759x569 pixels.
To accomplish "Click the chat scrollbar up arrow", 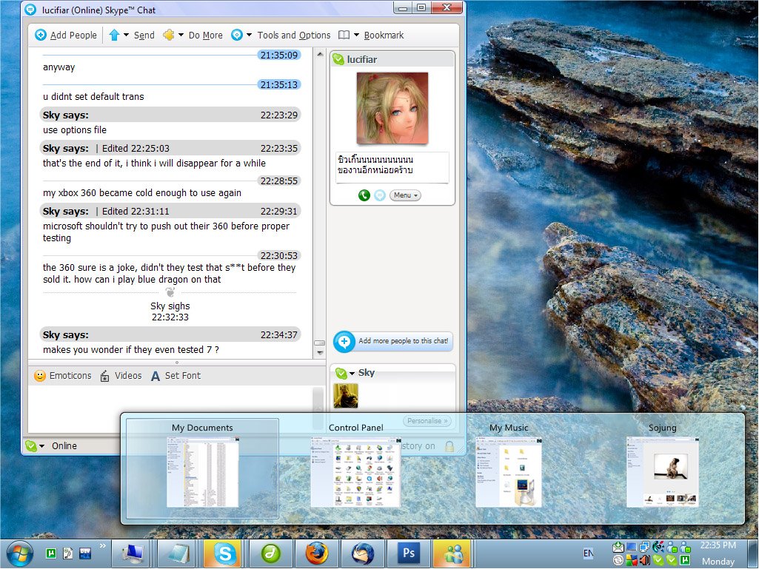I will click(x=319, y=55).
